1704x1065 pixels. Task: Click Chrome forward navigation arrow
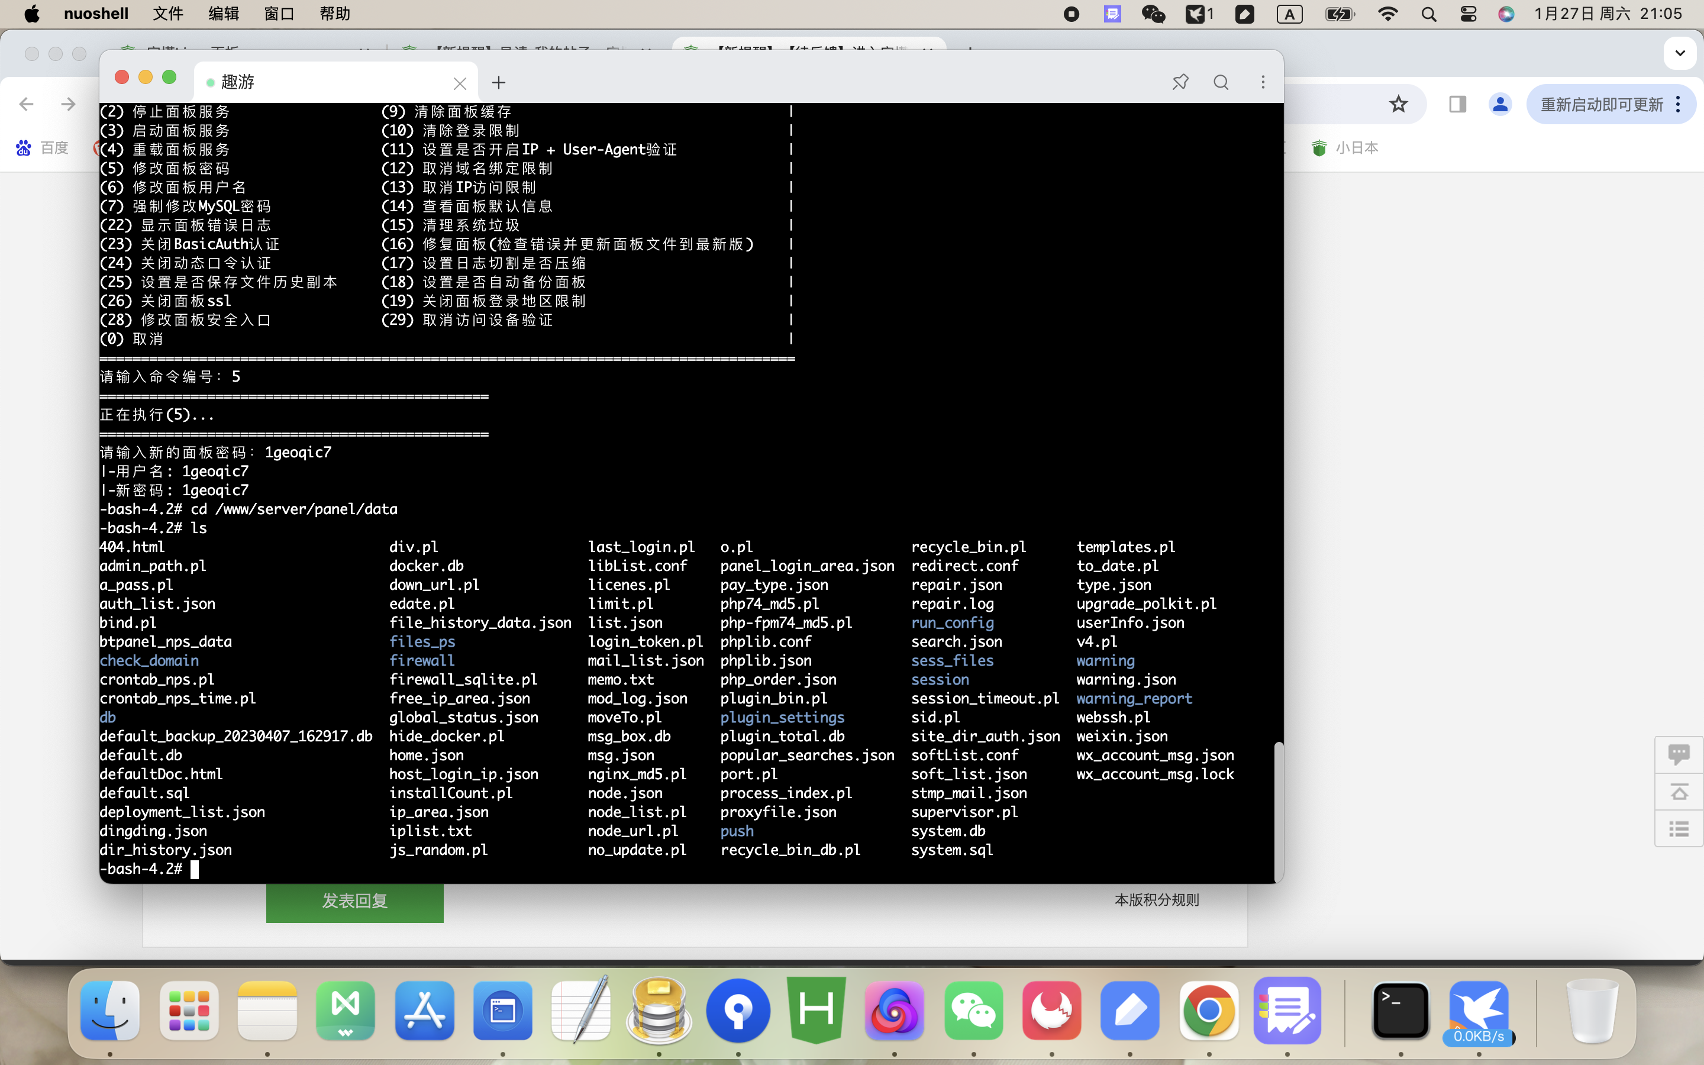click(x=68, y=104)
